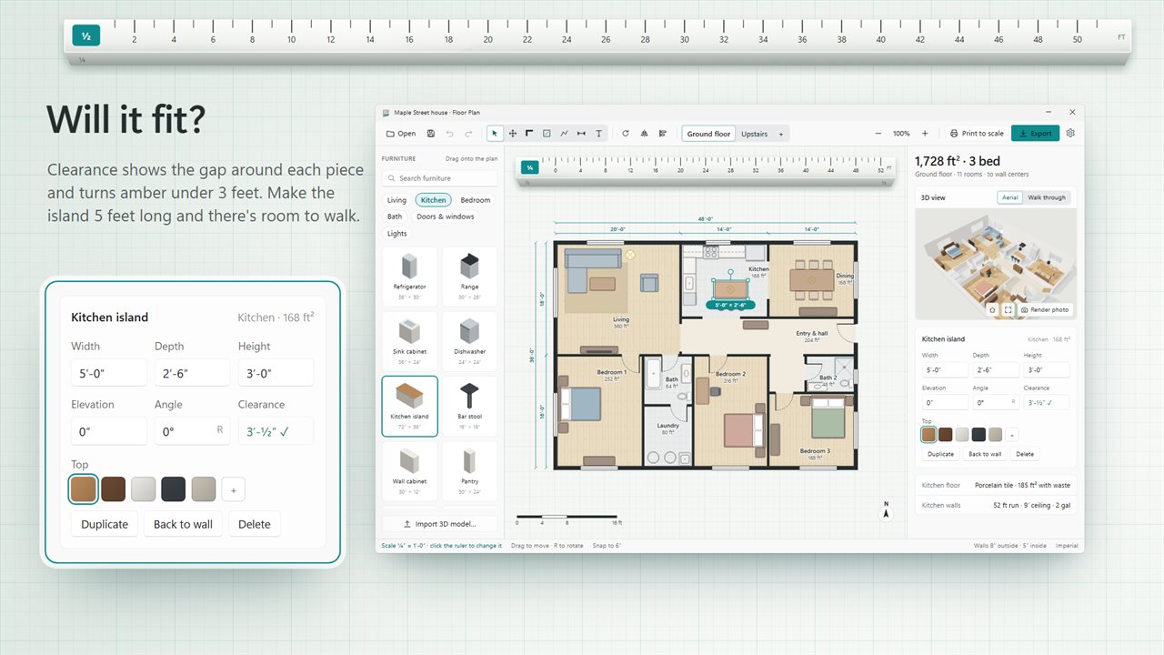Click Import 3D model button
This screenshot has height=655, width=1164.
coord(440,524)
